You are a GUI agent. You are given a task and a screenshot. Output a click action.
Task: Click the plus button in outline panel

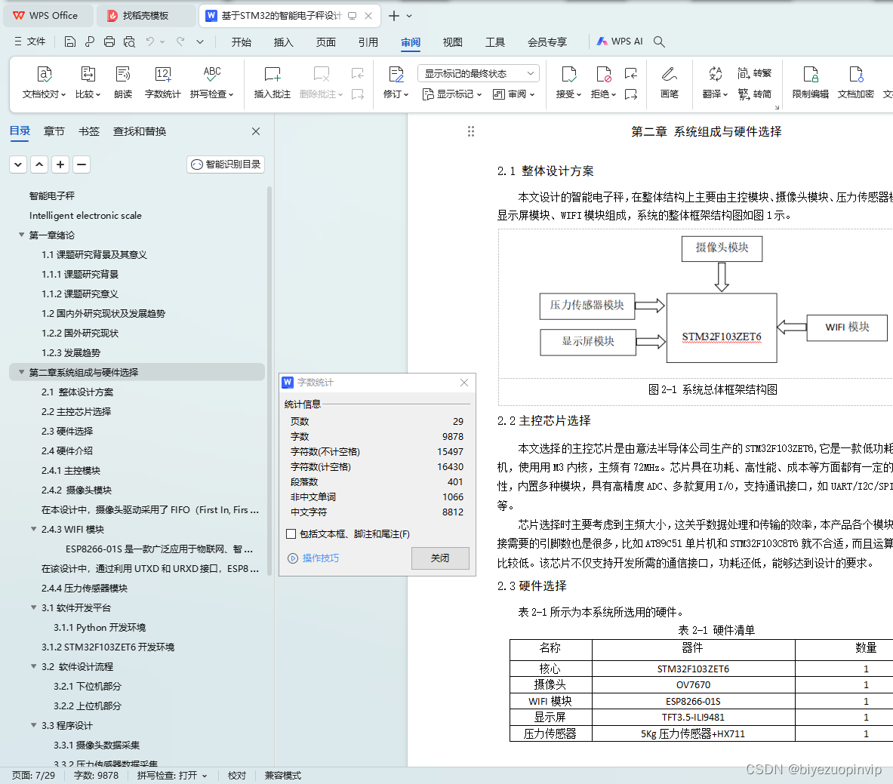click(60, 164)
